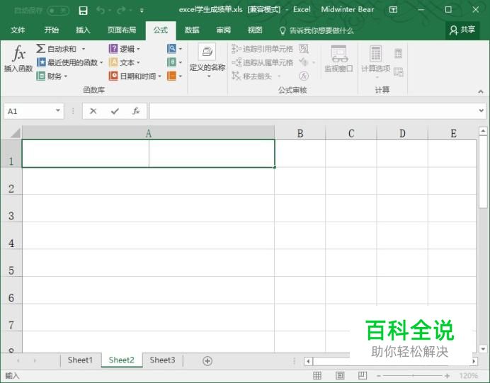Zoom out with the minus button

pyautogui.click(x=379, y=375)
